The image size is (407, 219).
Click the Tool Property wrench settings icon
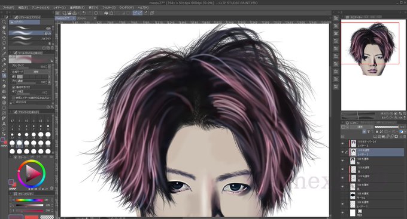click(x=51, y=107)
